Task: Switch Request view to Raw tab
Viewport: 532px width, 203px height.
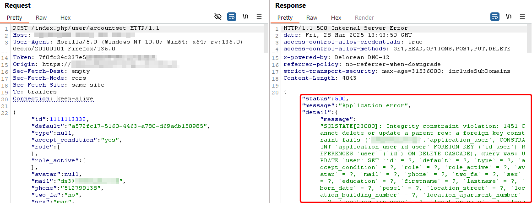Action: click(41, 18)
